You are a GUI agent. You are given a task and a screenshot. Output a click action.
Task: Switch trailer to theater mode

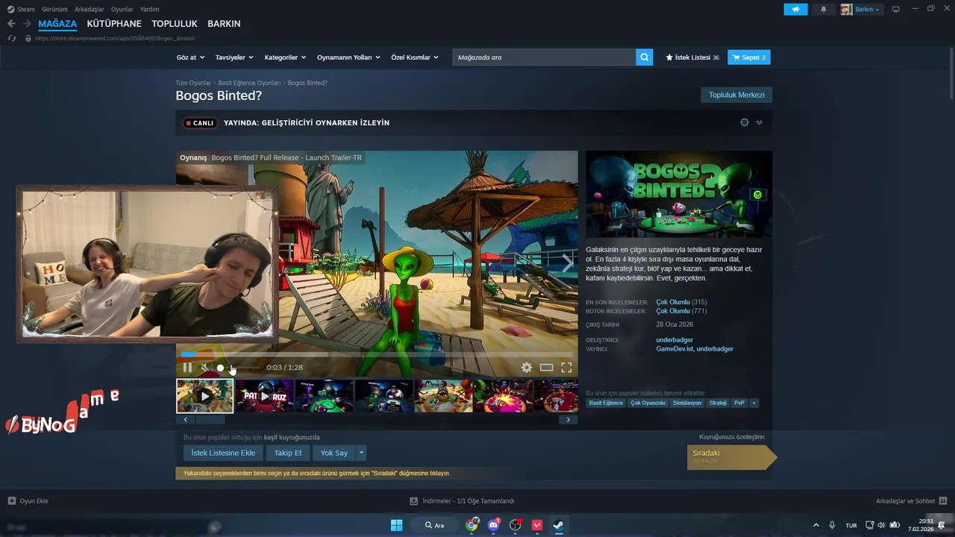547,368
